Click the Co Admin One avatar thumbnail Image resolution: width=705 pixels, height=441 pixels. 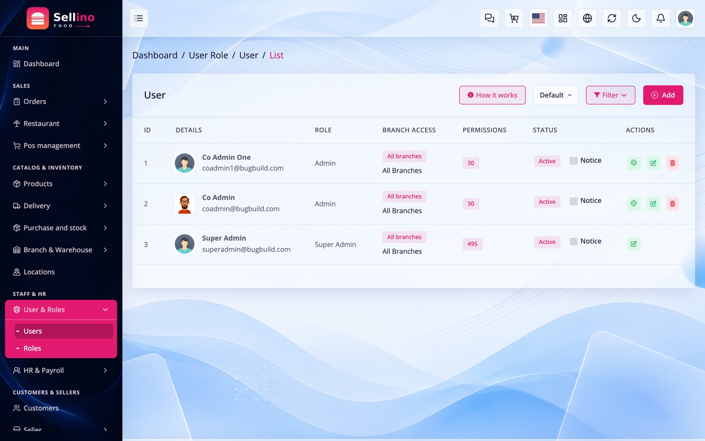click(x=185, y=163)
